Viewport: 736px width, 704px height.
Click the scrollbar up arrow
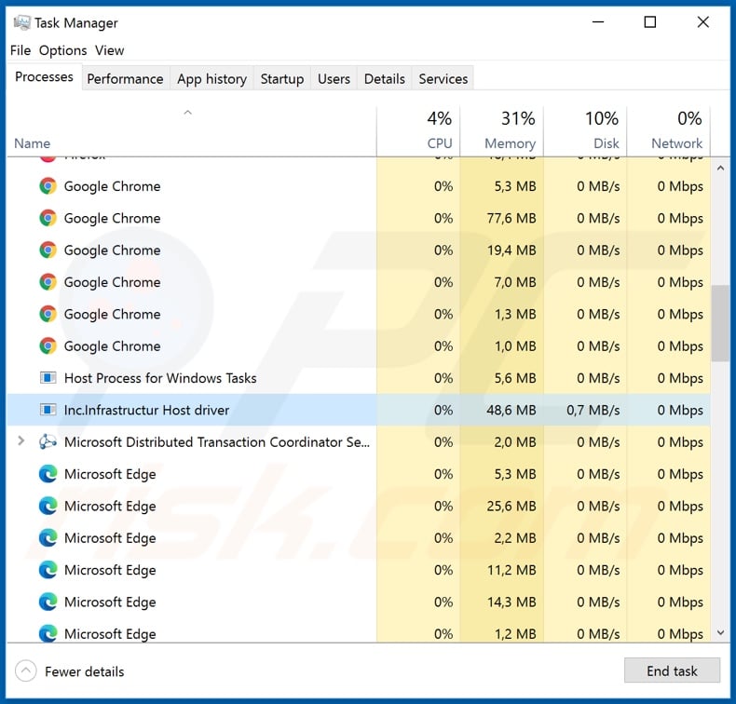point(720,168)
